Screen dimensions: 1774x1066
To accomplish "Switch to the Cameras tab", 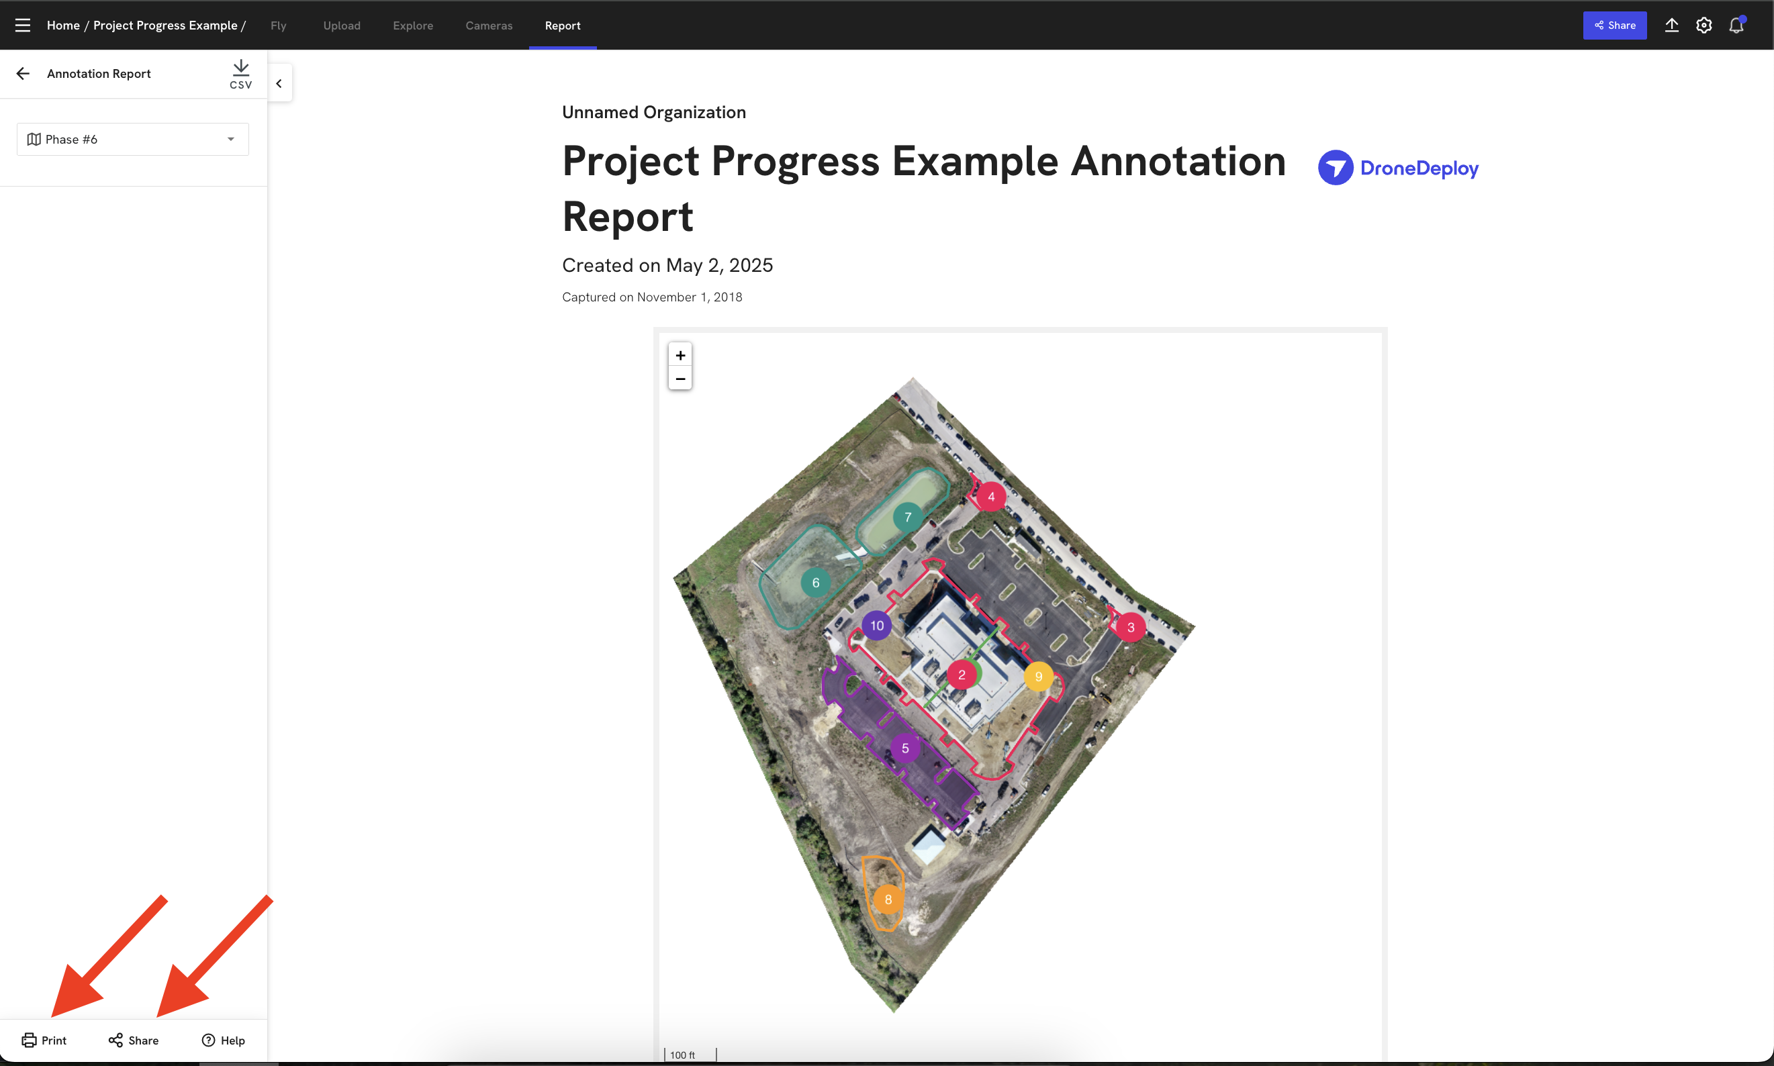I will pyautogui.click(x=489, y=25).
